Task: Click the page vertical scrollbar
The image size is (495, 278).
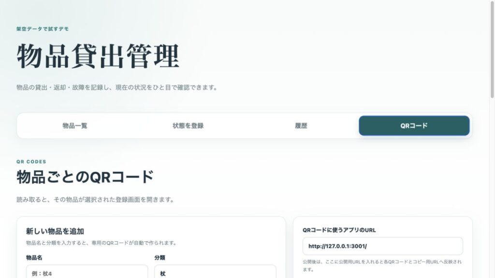Action: point(492,49)
